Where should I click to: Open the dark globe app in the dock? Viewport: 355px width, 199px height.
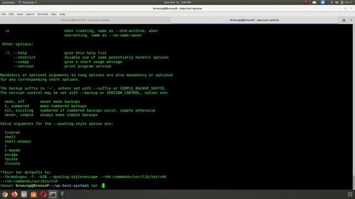point(63,194)
